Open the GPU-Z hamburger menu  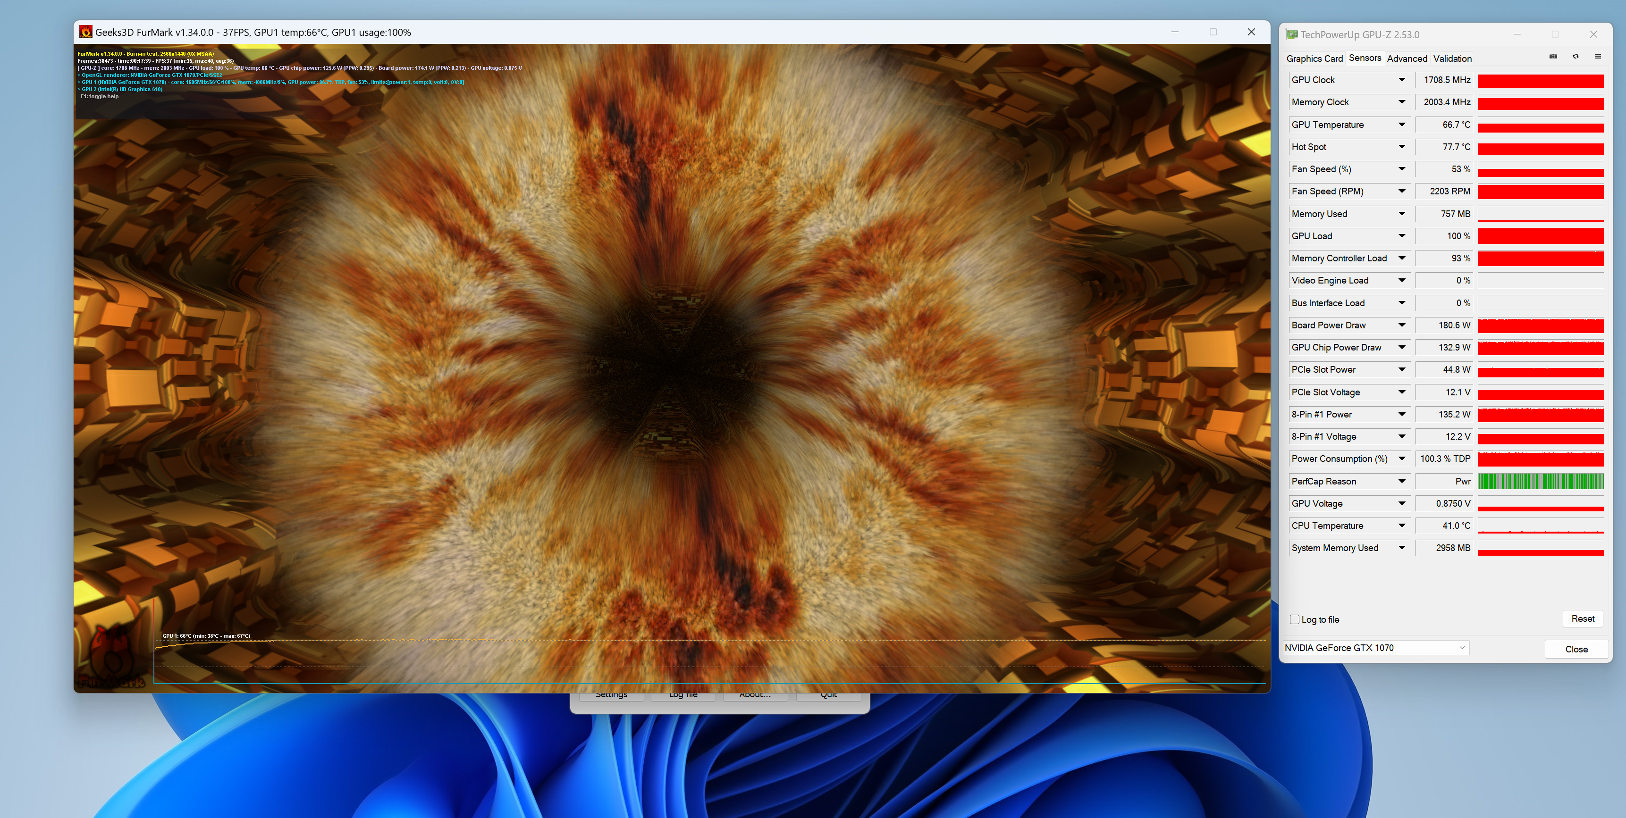(1598, 57)
